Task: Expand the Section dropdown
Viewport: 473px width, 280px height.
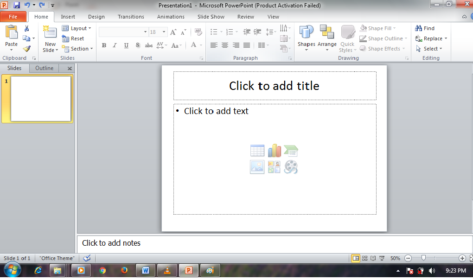Action: pyautogui.click(x=77, y=49)
